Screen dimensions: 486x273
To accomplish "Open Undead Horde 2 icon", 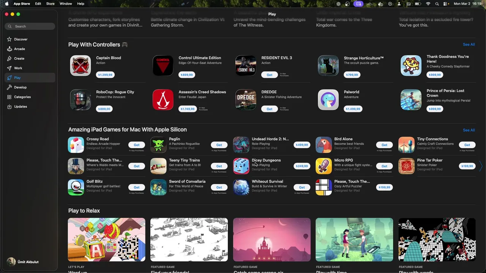I will [241, 145].
